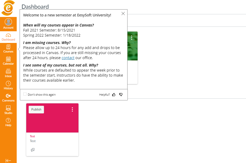Collapse the global navigation sidebar
This screenshot has height=163, width=246.
pyautogui.click(x=8, y=160)
